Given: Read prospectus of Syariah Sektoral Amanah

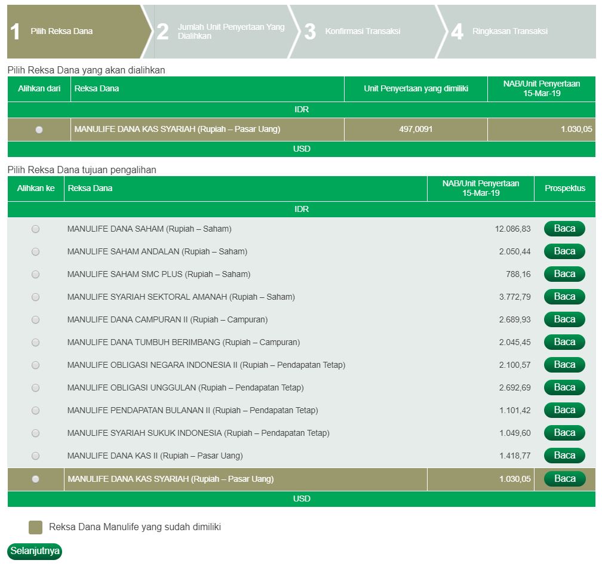Looking at the screenshot, I should click(x=564, y=297).
